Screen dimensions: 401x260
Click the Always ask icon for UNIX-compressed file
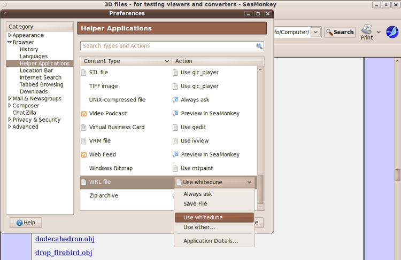(175, 100)
